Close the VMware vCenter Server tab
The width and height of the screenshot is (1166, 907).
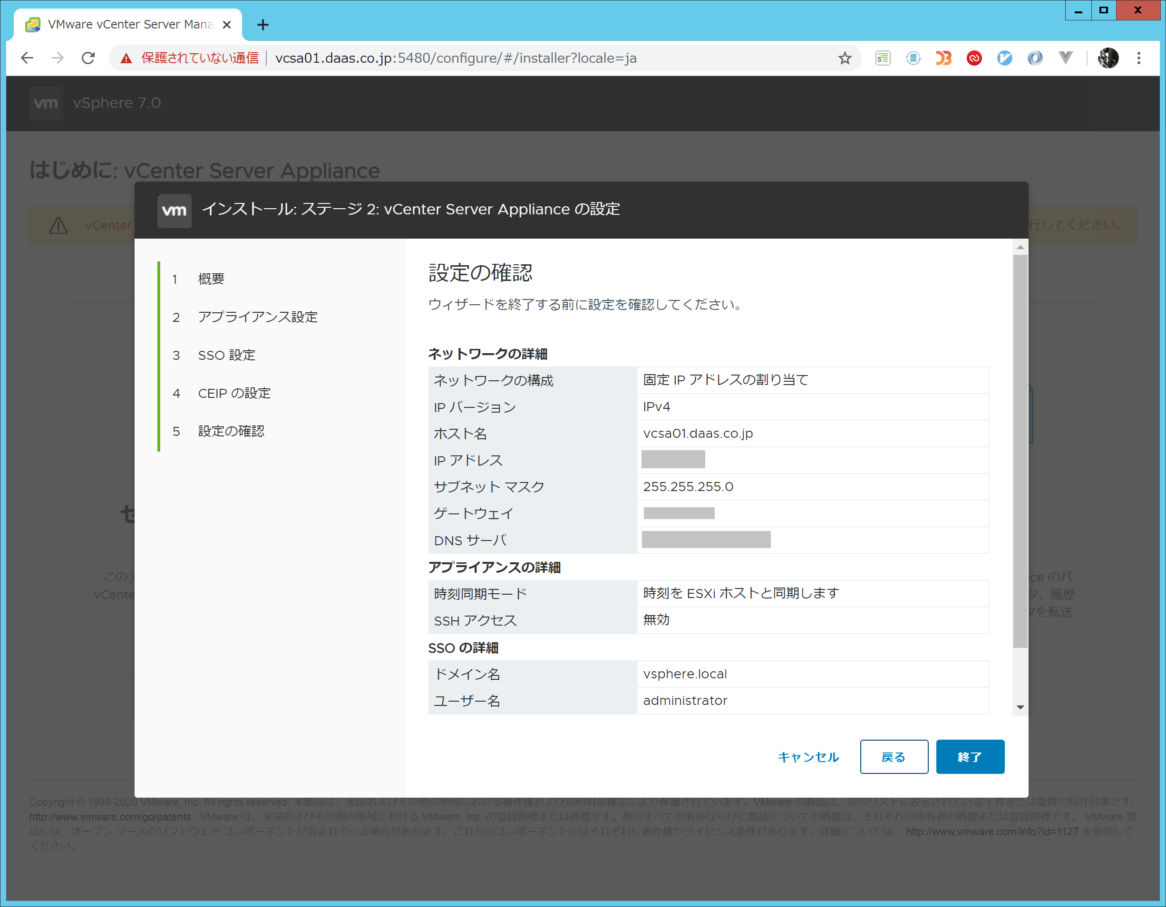coord(226,25)
